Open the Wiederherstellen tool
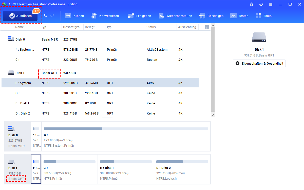 pyautogui.click(x=175, y=16)
